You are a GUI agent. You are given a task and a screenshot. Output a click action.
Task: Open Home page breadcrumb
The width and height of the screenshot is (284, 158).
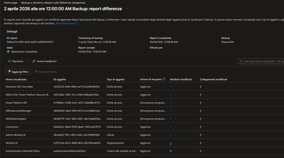click(x=11, y=3)
